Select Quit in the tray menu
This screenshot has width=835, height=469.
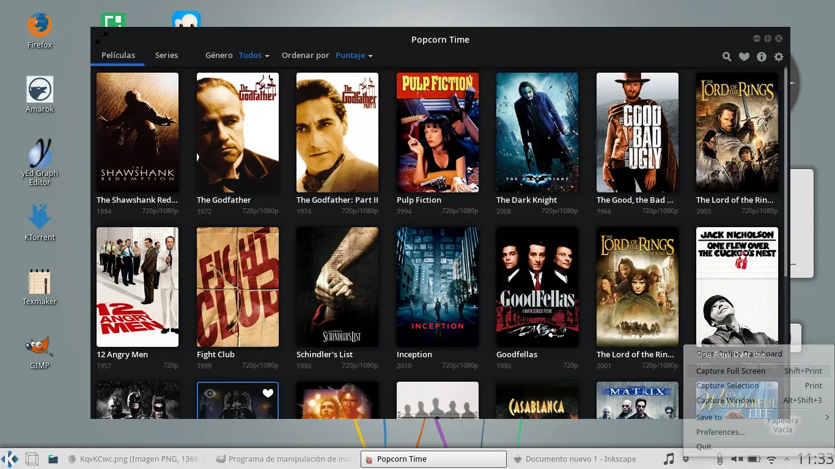pos(758,446)
